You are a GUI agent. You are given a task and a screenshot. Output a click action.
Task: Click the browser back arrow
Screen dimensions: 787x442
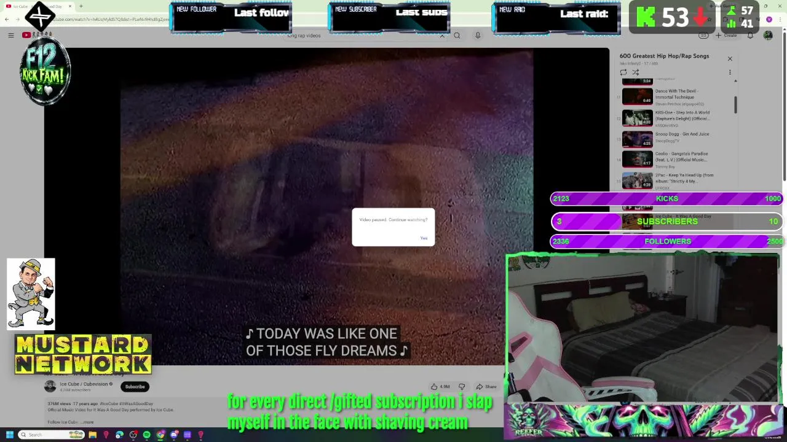7,20
